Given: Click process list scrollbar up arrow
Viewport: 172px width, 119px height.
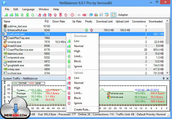Looking at the screenshot, I should pos(167,21).
